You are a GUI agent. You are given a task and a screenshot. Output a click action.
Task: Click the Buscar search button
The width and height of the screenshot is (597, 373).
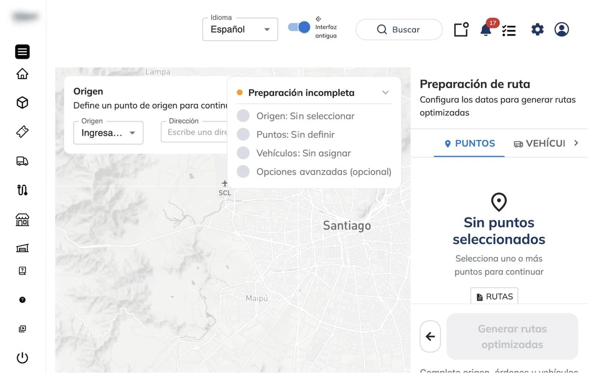399,29
